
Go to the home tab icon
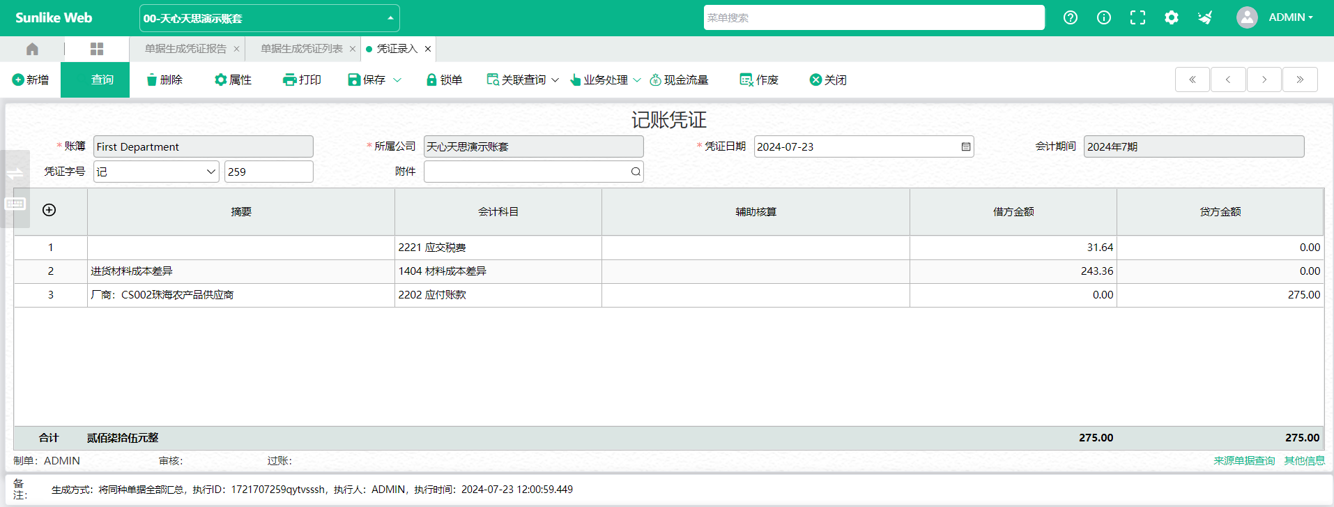tap(32, 49)
